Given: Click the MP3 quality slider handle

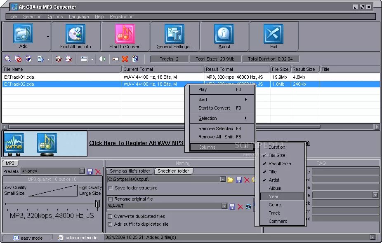Looking at the screenshot, I should point(97,204).
